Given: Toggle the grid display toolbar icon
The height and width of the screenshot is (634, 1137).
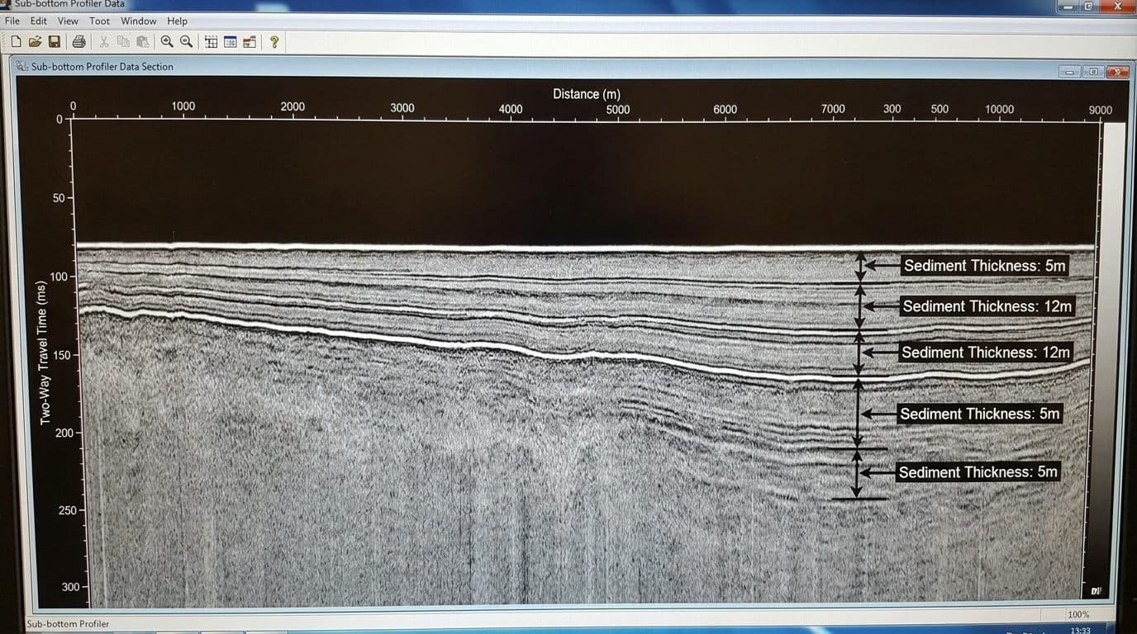Looking at the screenshot, I should (211, 41).
